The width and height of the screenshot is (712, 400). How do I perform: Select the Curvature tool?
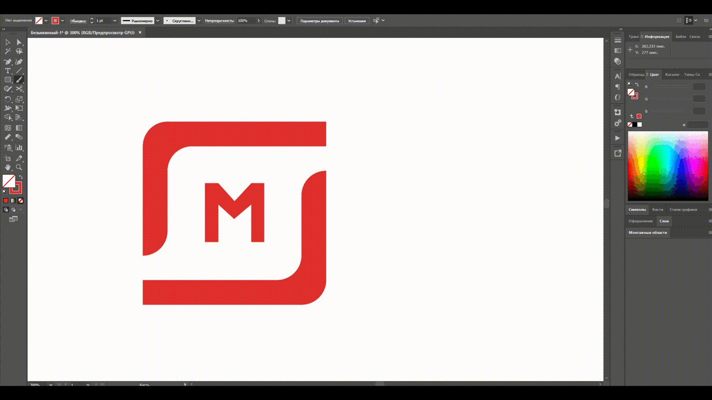[19, 61]
